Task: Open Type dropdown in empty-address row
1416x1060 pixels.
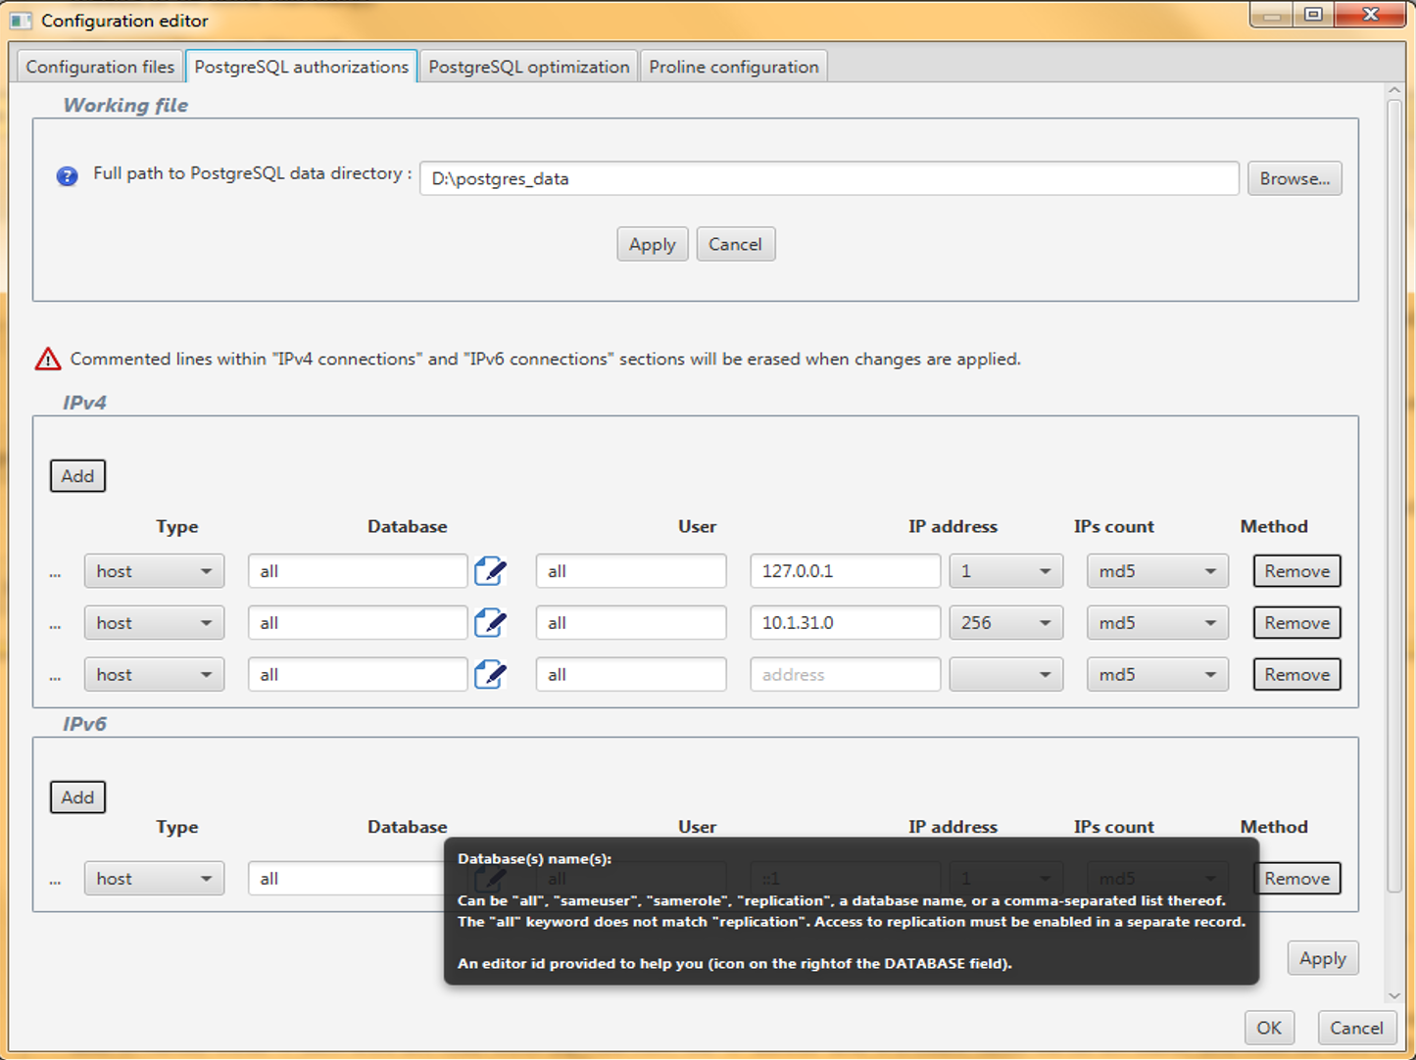Action: pos(154,675)
